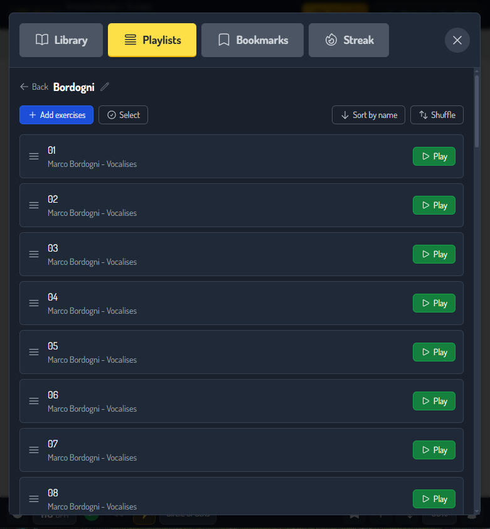Grab the drag handle of exercise 04
Image resolution: width=490 pixels, height=529 pixels.
34,303
